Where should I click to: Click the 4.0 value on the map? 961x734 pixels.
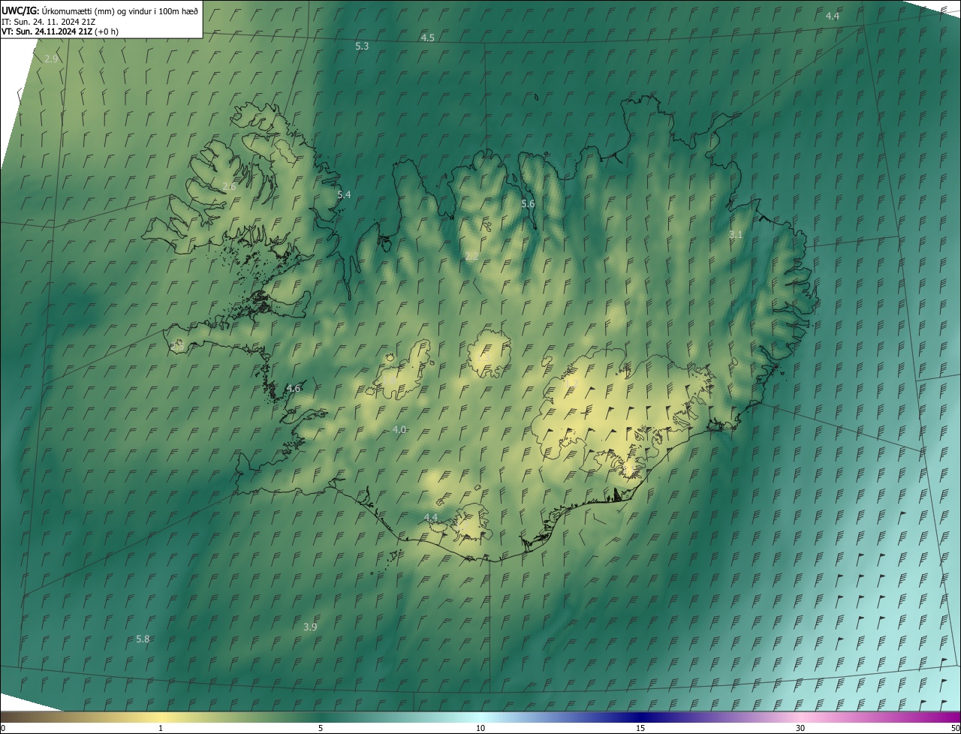pyautogui.click(x=399, y=430)
